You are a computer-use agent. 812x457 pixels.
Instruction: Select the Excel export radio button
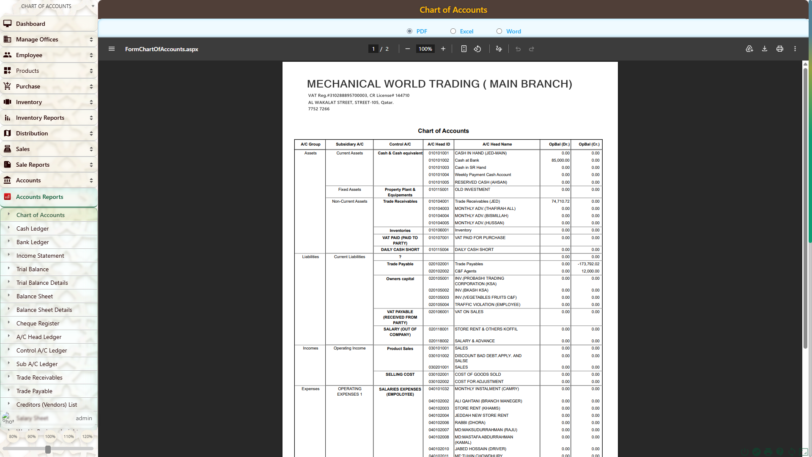tap(453, 31)
